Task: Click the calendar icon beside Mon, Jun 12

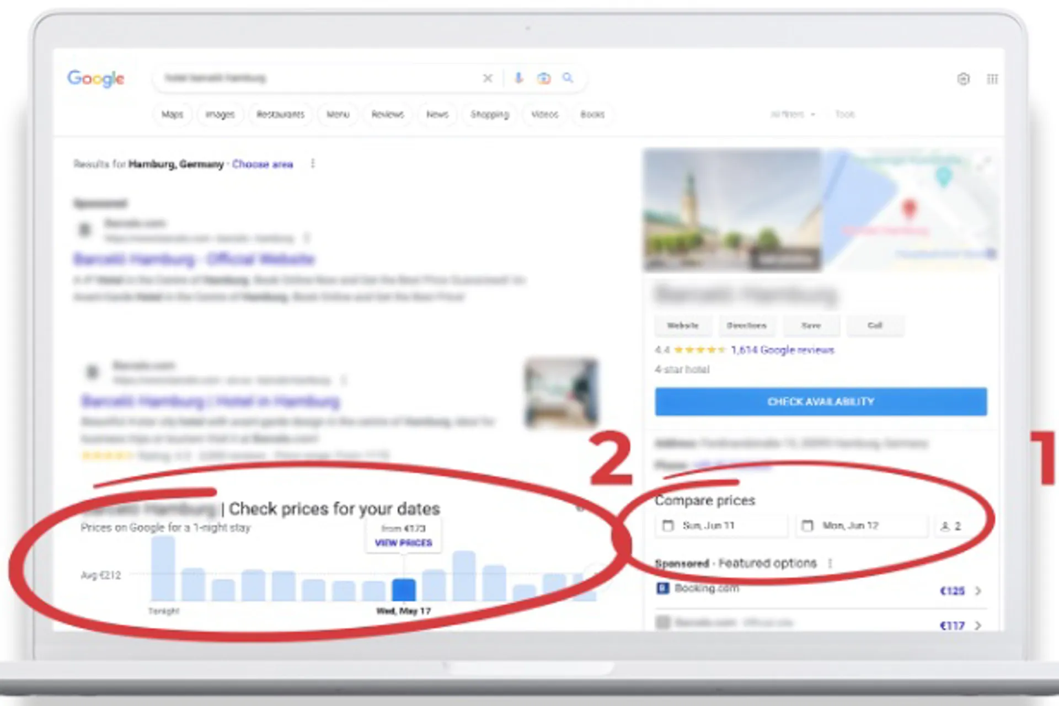Action: [x=807, y=526]
